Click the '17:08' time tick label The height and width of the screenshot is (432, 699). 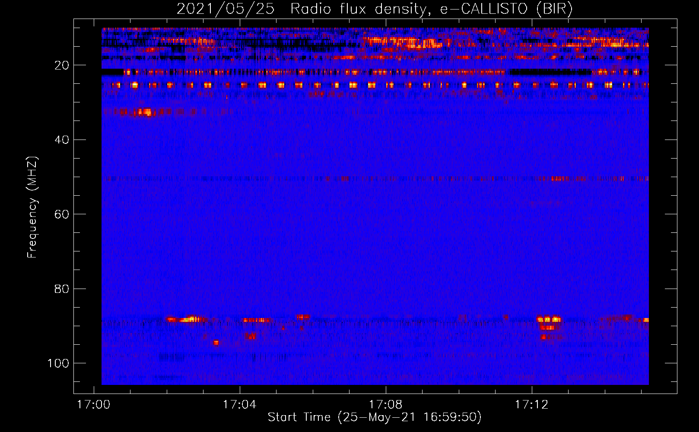[385, 405]
